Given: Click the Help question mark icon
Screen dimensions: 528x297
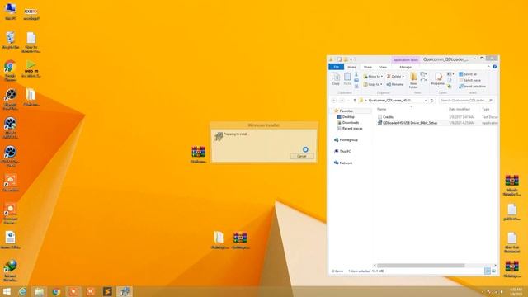Looking at the screenshot, I should pos(495,67).
